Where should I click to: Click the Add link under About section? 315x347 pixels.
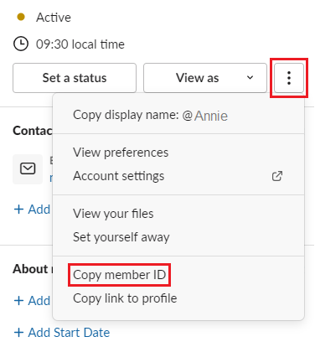pos(32,301)
